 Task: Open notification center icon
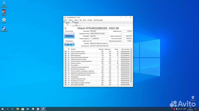point(196,109)
